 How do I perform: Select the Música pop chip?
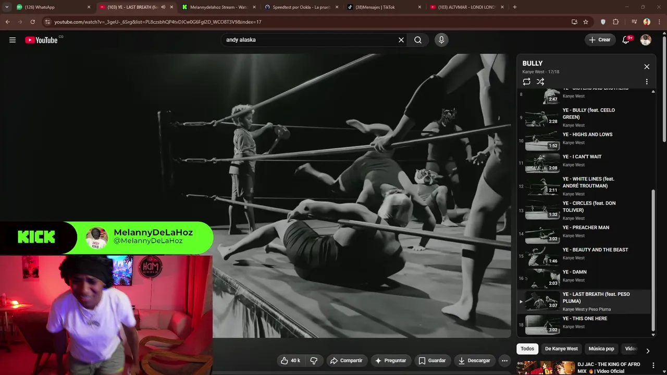(x=601, y=349)
